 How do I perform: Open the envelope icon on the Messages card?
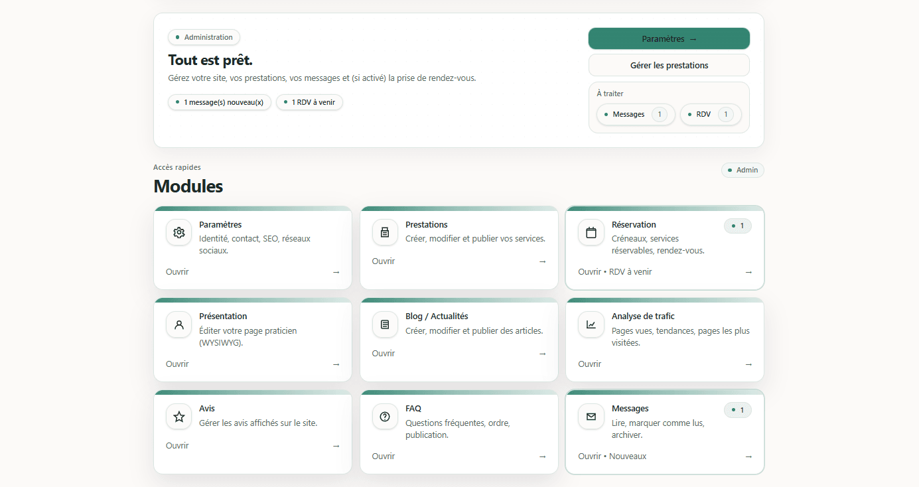(x=591, y=417)
